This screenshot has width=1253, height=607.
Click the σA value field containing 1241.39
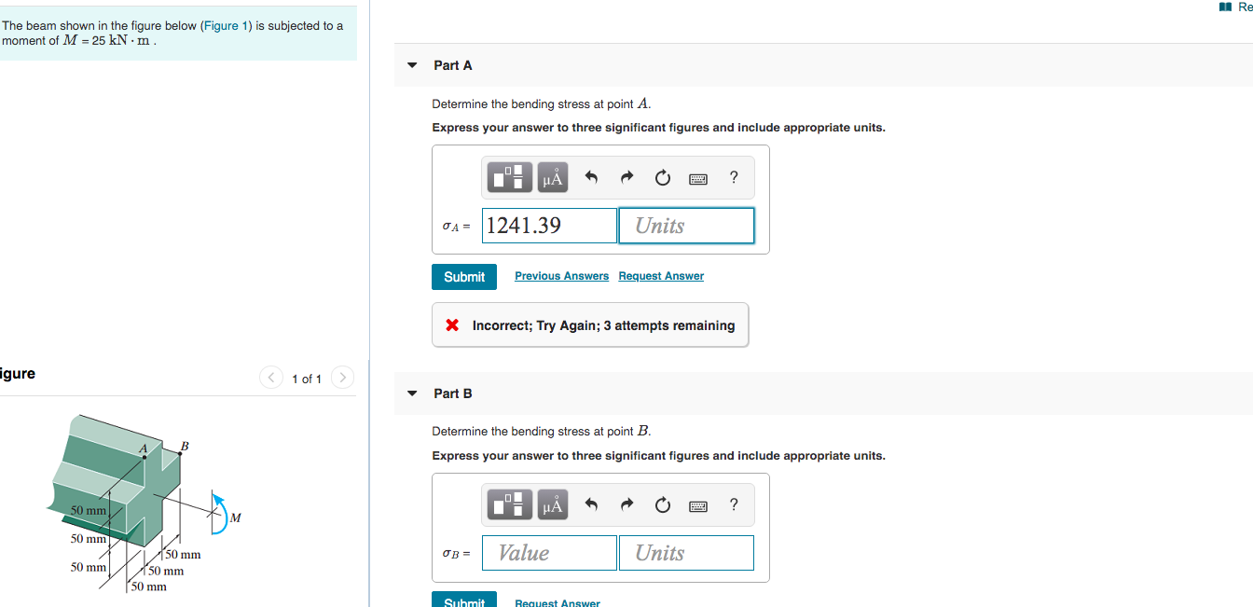[549, 226]
